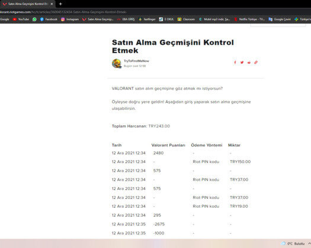Open the Mobil mp3 indir bookmark
Screen dimensions: 311x248
(x=214, y=19)
